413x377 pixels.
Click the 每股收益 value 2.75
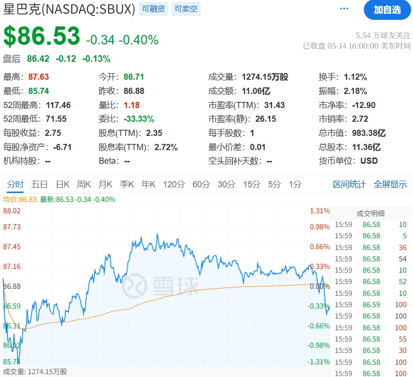(x=52, y=133)
